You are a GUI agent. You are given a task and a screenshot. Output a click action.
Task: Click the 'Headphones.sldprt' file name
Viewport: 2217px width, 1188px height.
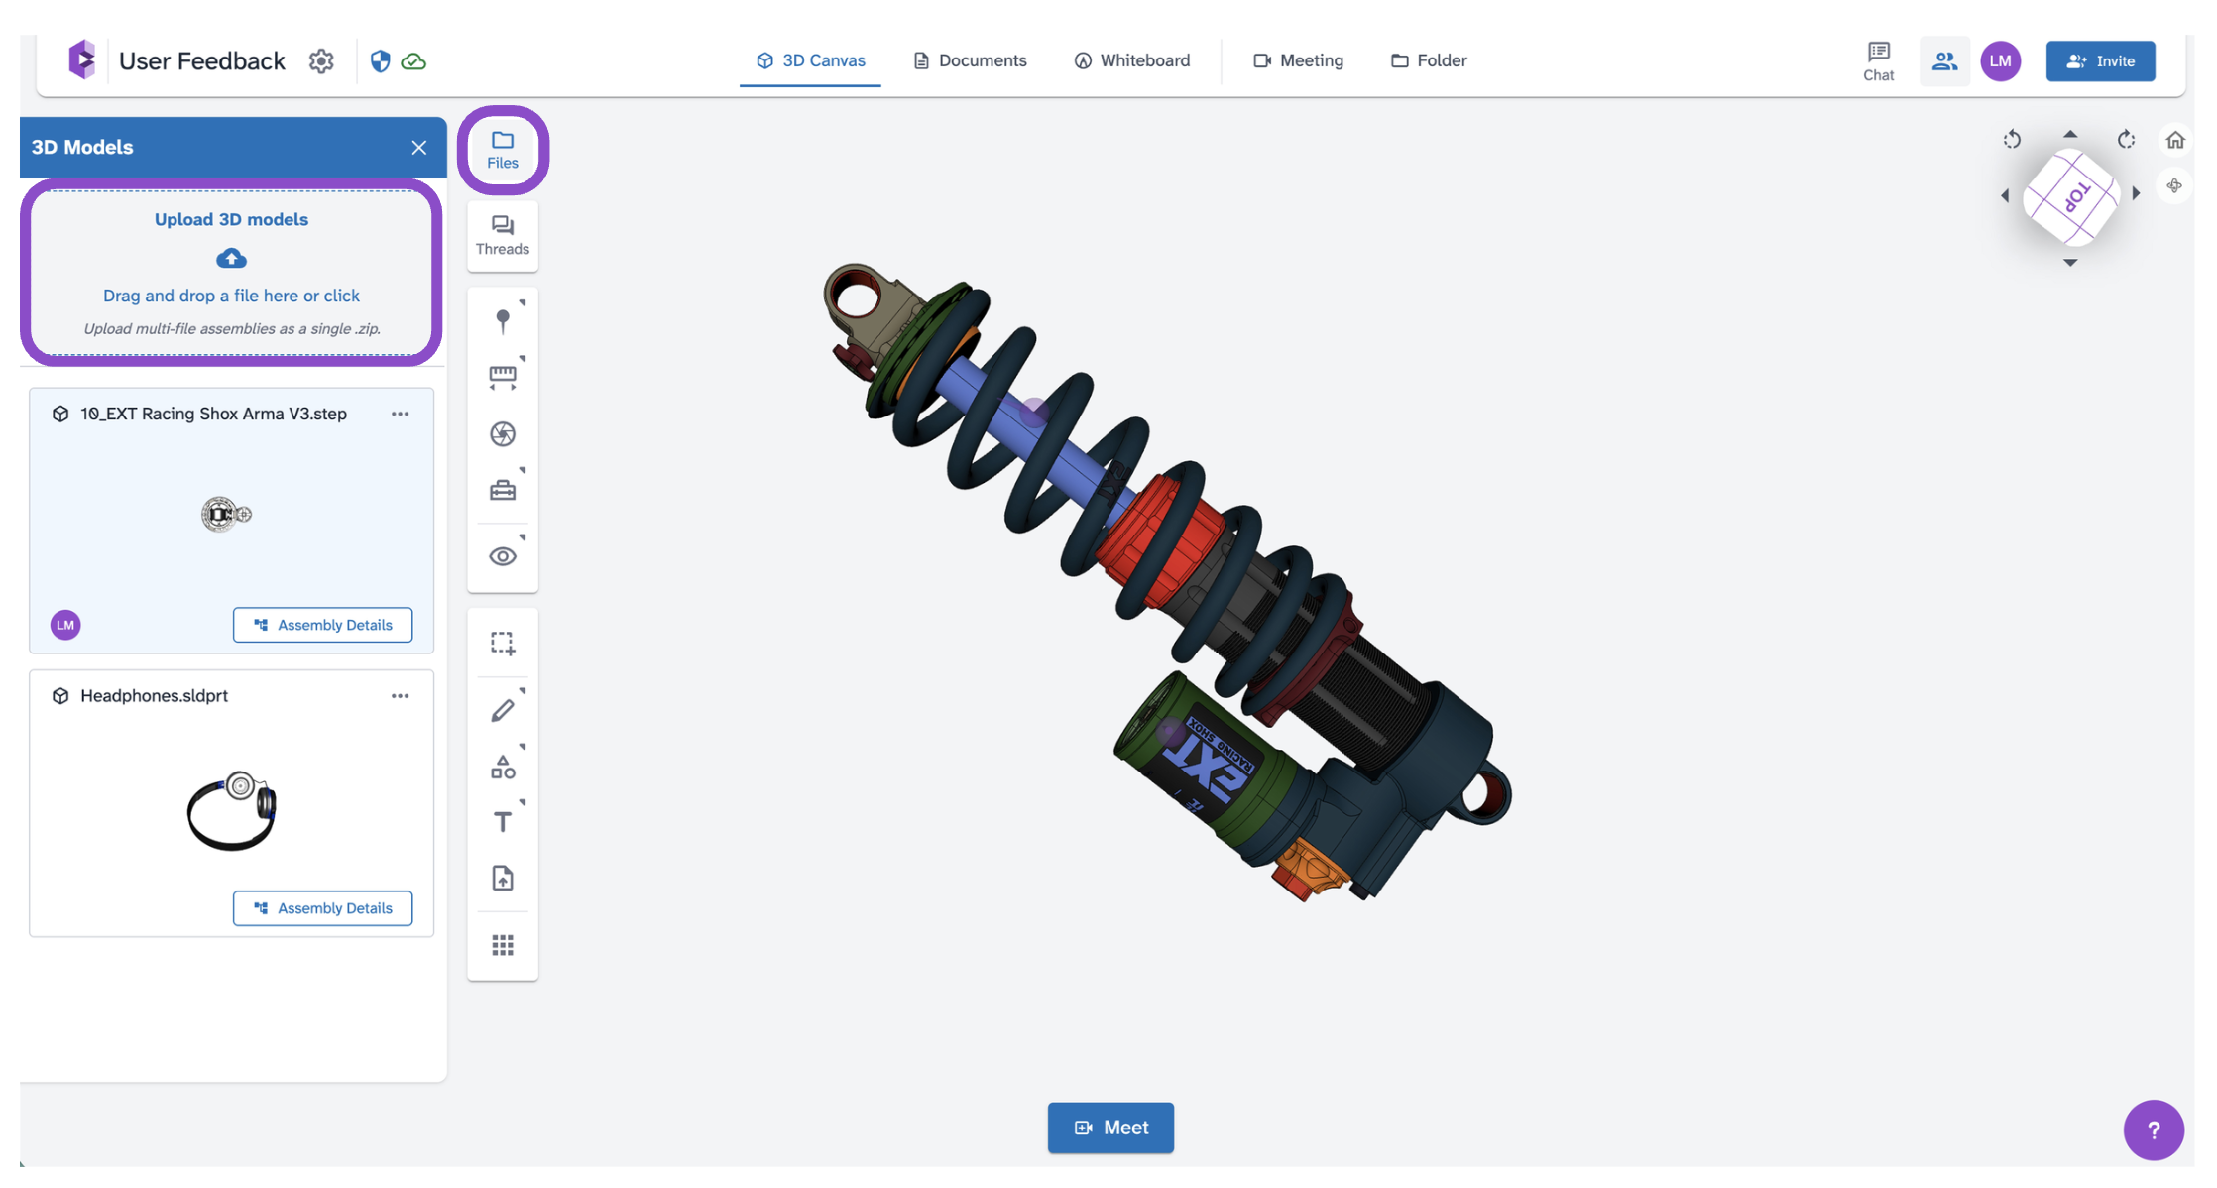154,696
